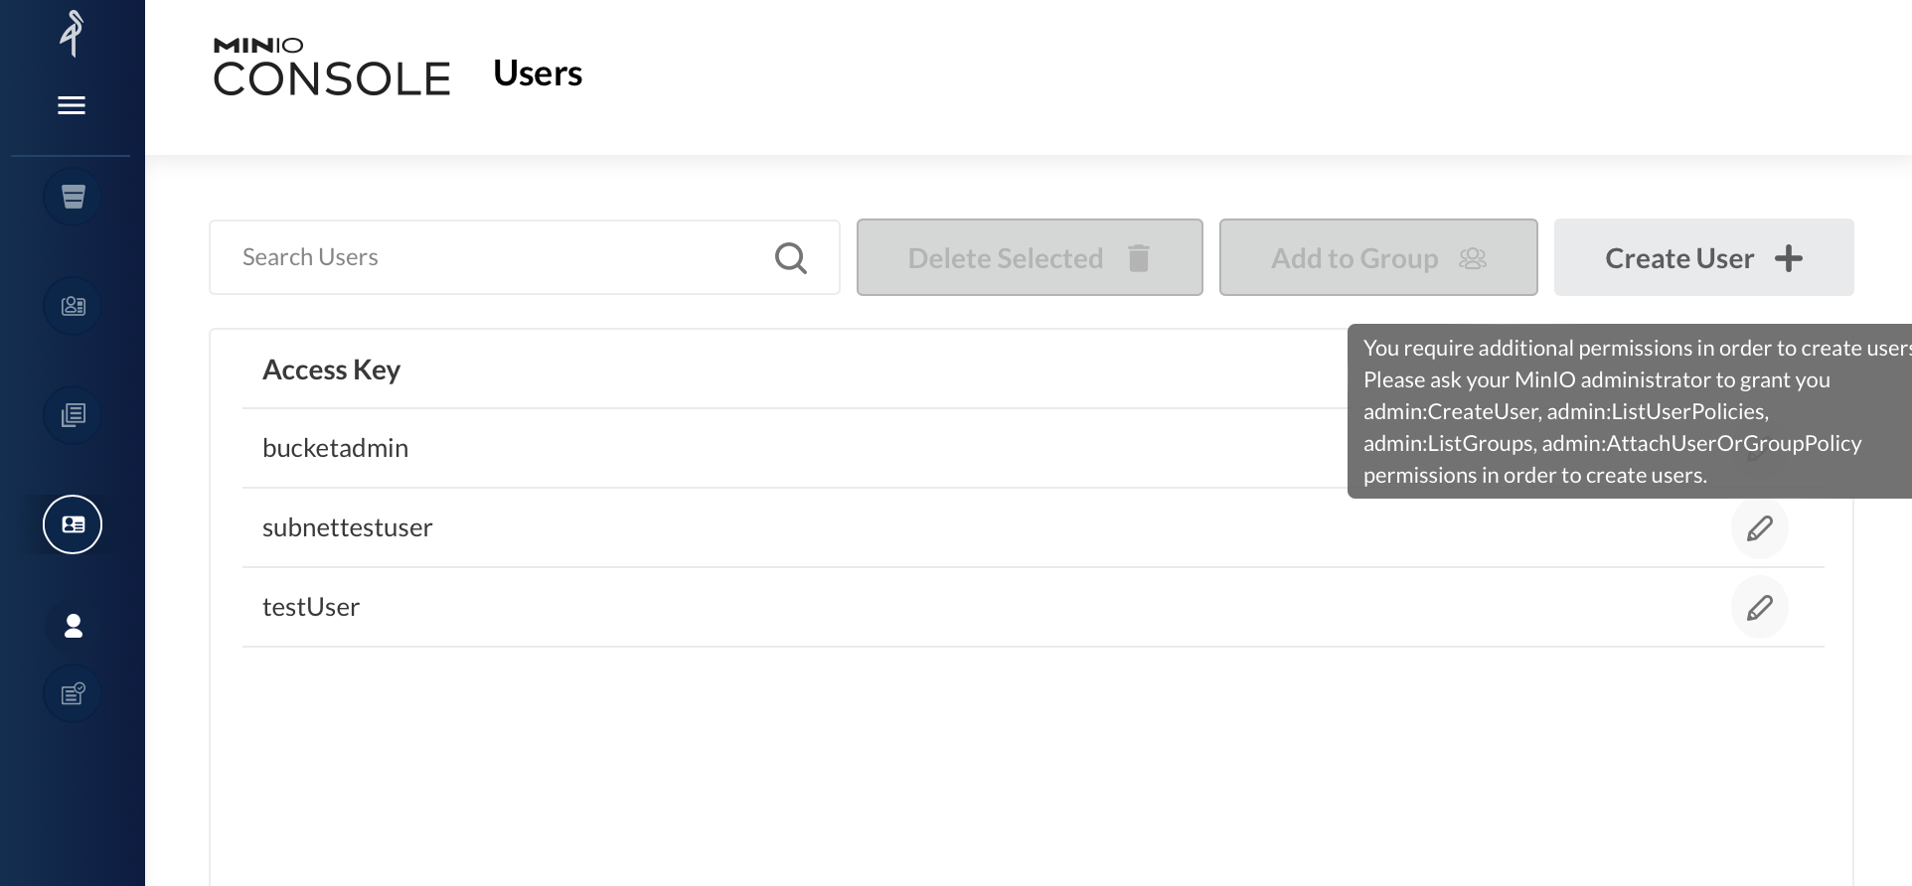Dismiss the permissions tooltip message
Viewport: 1912px width, 886px height.
click(x=1630, y=411)
